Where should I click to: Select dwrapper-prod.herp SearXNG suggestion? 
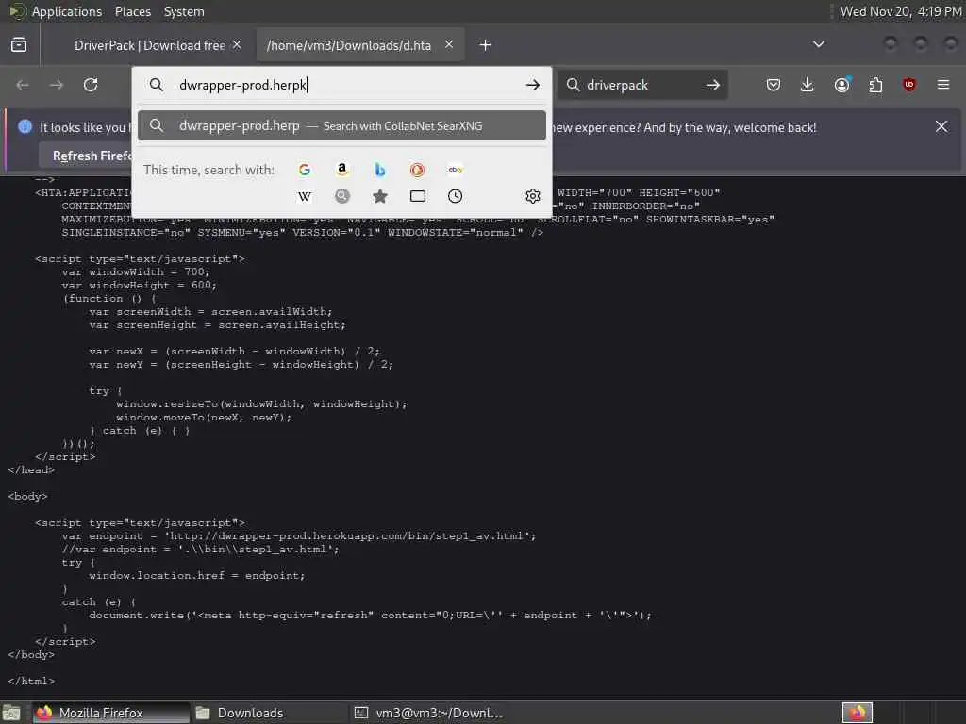pyautogui.click(x=341, y=125)
